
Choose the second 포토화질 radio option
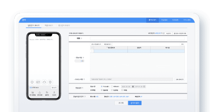tap(112, 90)
